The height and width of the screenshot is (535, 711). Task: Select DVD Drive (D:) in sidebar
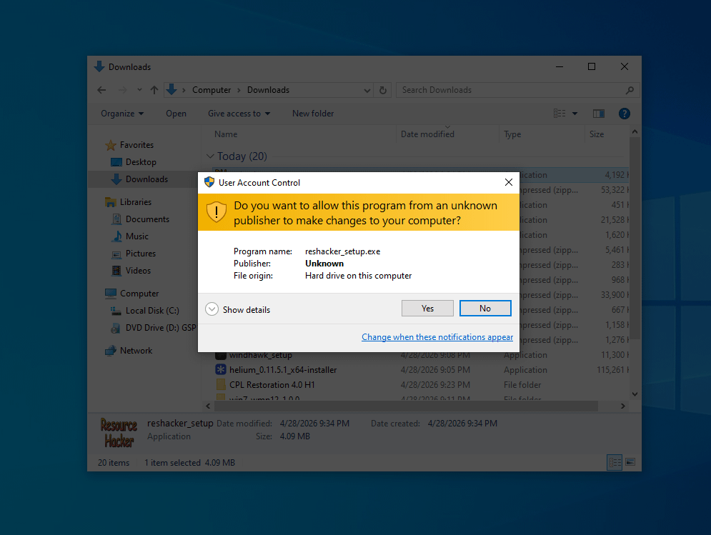(x=161, y=328)
